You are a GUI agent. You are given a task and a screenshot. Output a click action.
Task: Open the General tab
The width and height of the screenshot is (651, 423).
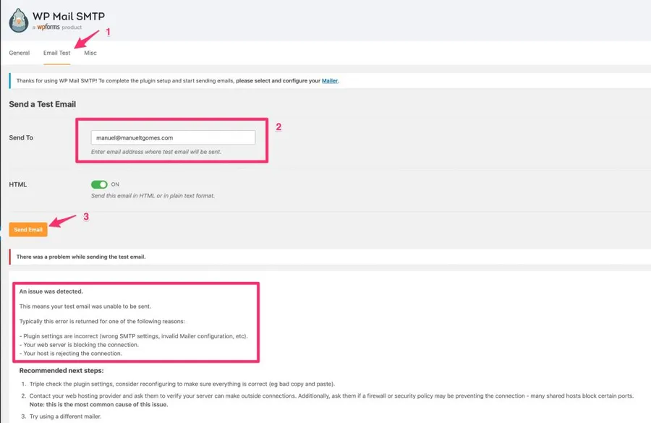(x=20, y=53)
